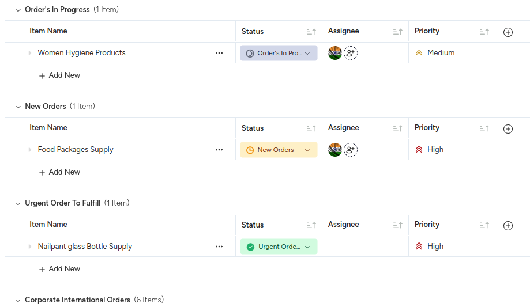This screenshot has width=530, height=307.
Task: Collapse the Order's In Progress group
Action: pos(18,10)
